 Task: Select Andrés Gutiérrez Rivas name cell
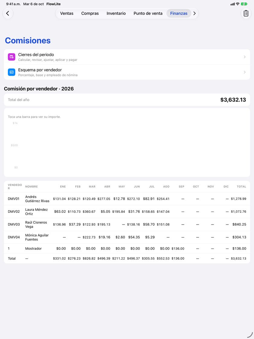(37, 199)
